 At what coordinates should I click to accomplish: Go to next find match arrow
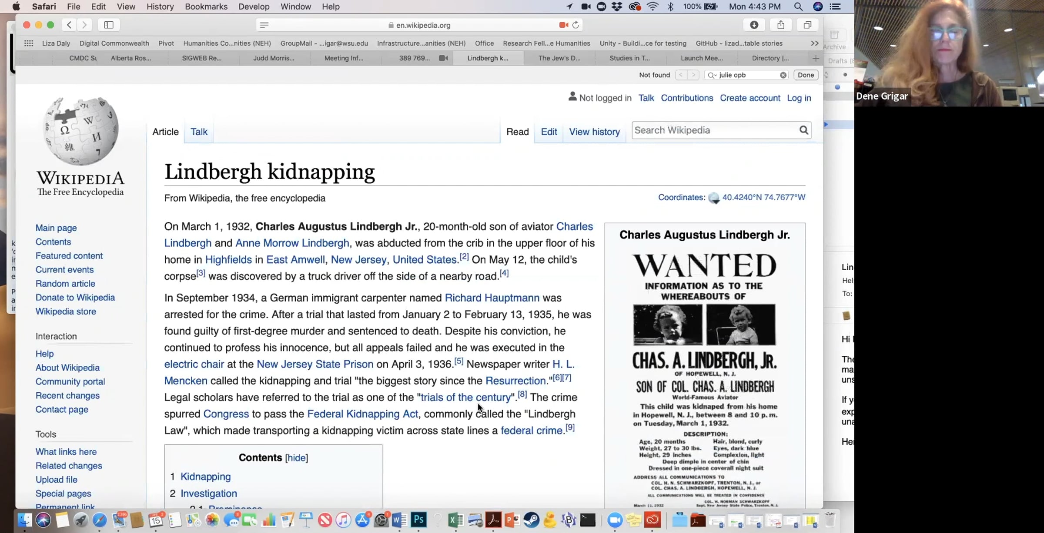693,75
